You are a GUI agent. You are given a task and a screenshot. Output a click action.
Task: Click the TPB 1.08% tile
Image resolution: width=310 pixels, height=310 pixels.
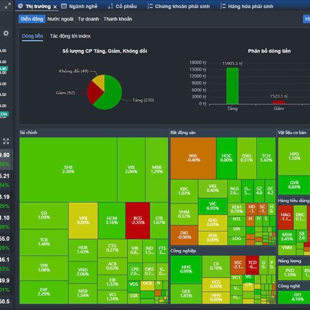44,268
